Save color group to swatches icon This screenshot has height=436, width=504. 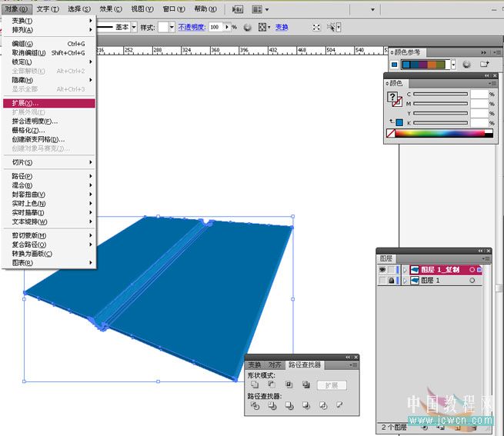click(485, 65)
